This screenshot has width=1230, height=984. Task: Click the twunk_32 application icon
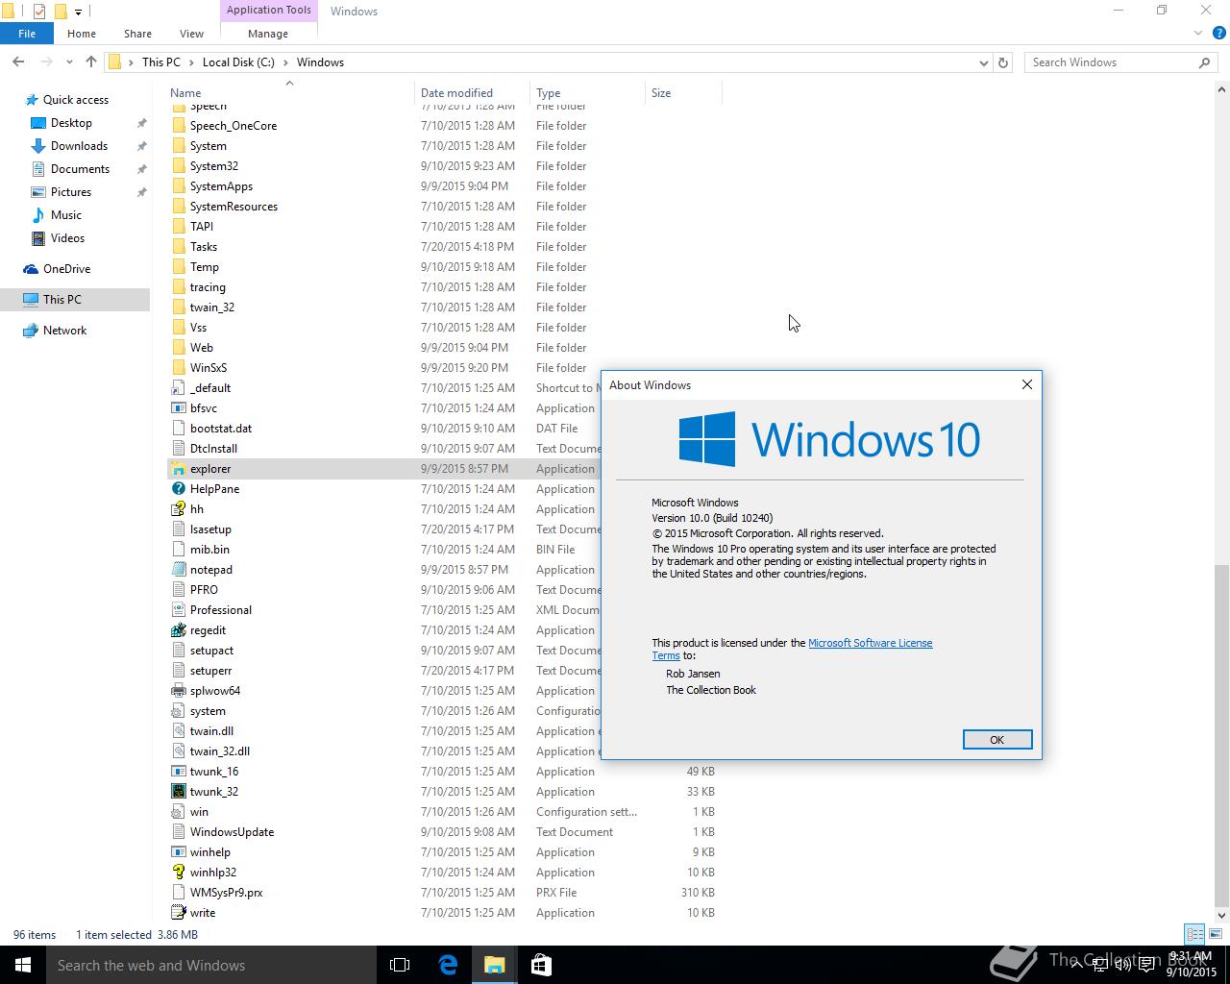point(178,792)
